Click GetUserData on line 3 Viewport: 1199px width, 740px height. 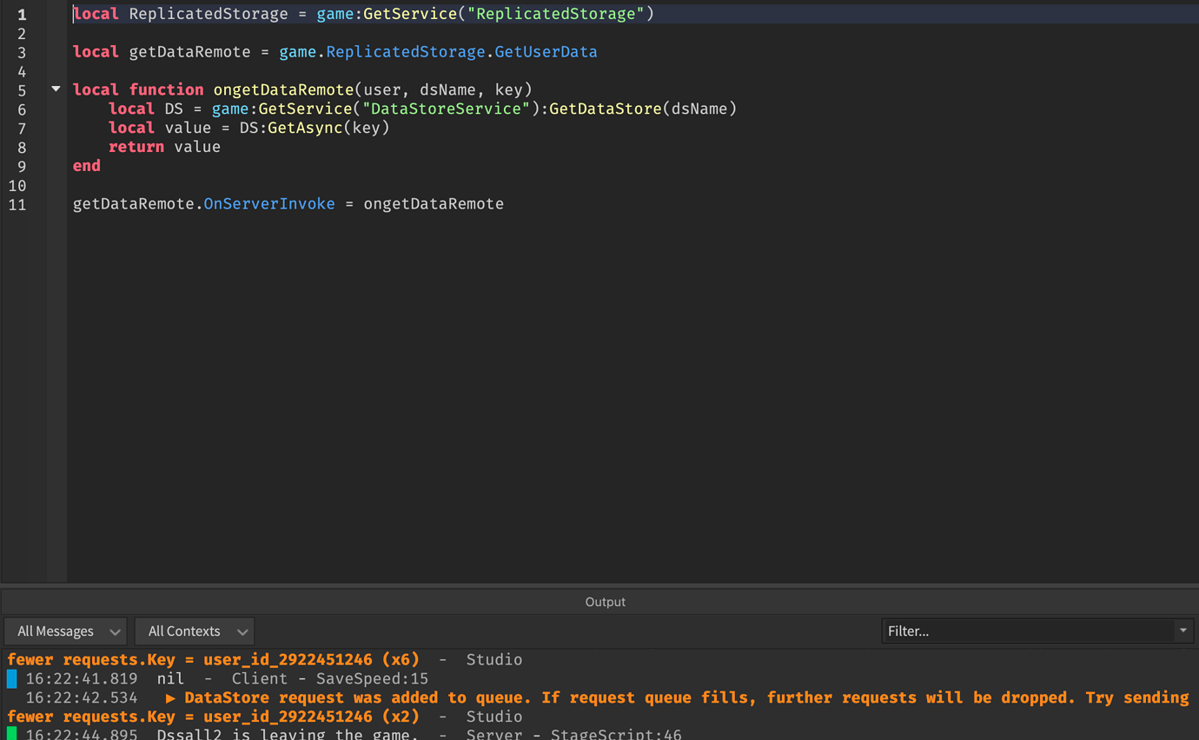[x=545, y=51]
